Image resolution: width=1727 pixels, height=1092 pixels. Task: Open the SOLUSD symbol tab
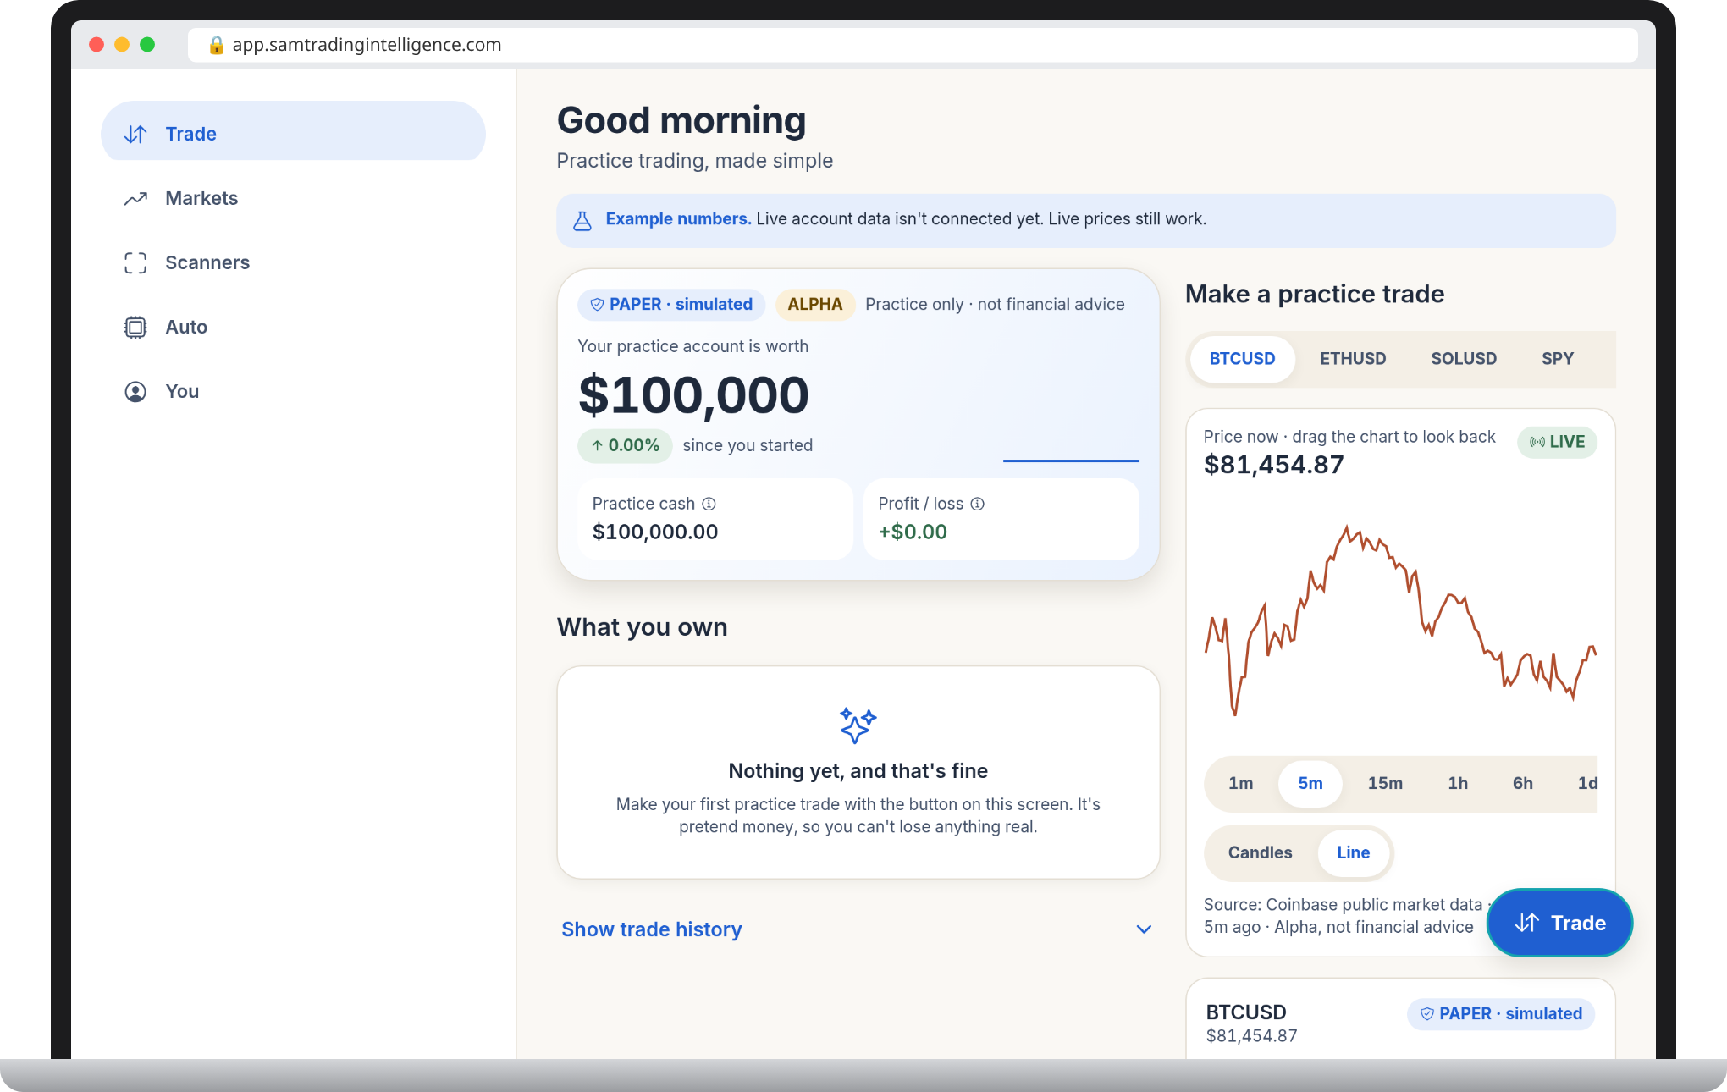point(1464,358)
